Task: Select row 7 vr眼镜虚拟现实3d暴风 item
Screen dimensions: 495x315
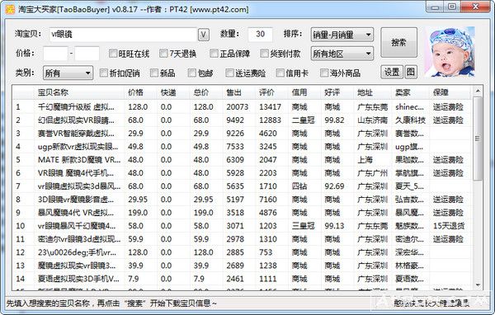Action: pyautogui.click(x=243, y=186)
